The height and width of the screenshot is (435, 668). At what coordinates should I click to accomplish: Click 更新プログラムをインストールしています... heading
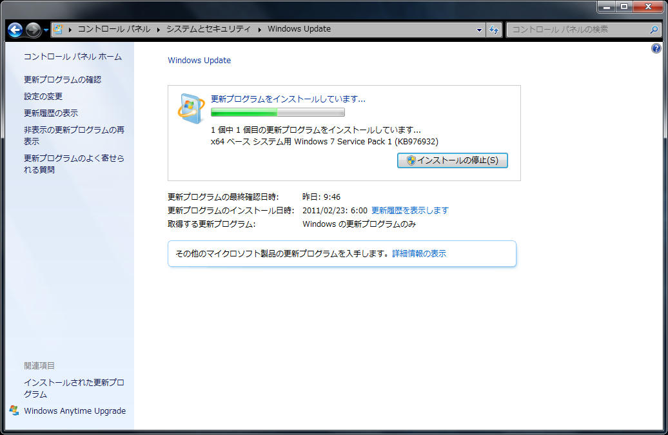[288, 99]
